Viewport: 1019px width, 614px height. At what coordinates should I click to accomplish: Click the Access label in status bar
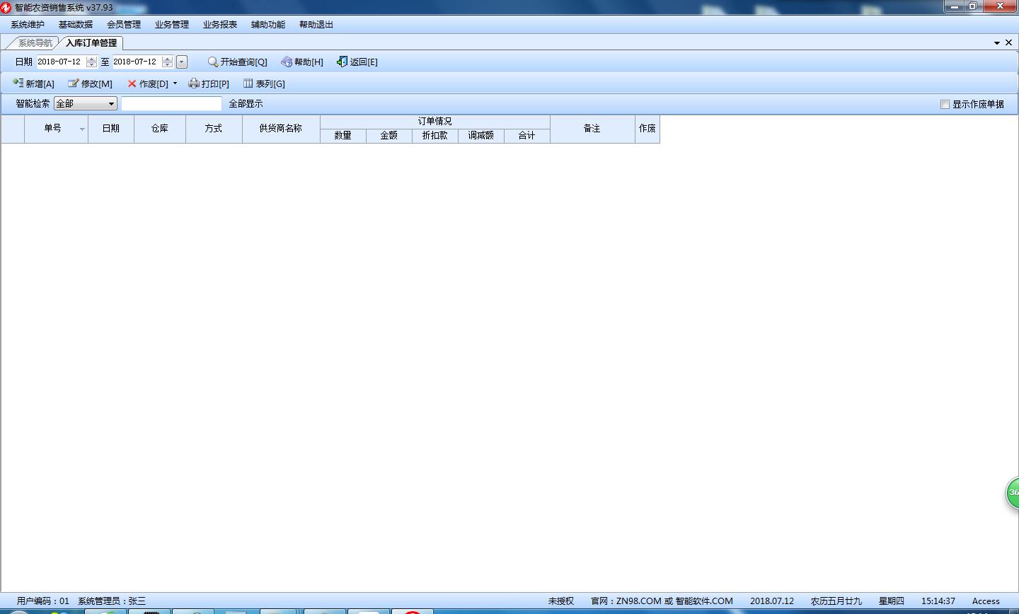click(x=986, y=601)
